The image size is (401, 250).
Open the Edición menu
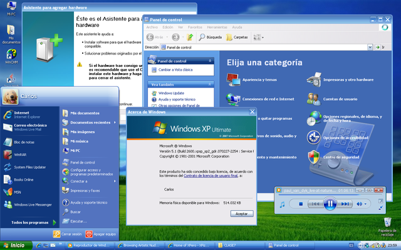[168, 27]
